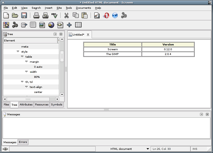Click the lined page icon
213x153 pixels.
coord(33,25)
